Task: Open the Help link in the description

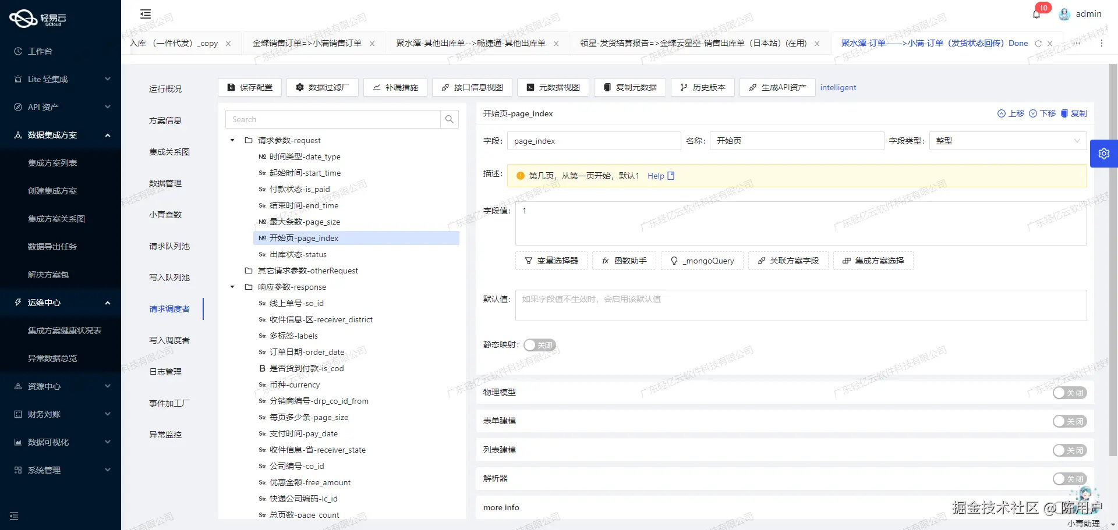Action: pyautogui.click(x=656, y=175)
